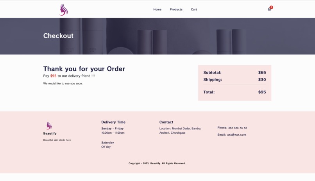Click the Beautify brand name in footer

[50, 134]
